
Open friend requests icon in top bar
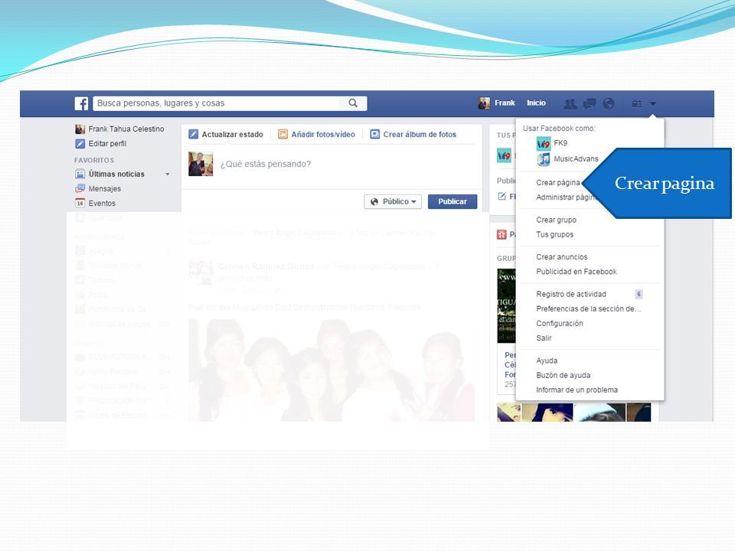tap(570, 103)
